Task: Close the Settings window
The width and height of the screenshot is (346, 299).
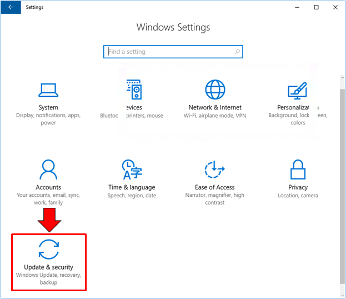Action: coord(335,7)
